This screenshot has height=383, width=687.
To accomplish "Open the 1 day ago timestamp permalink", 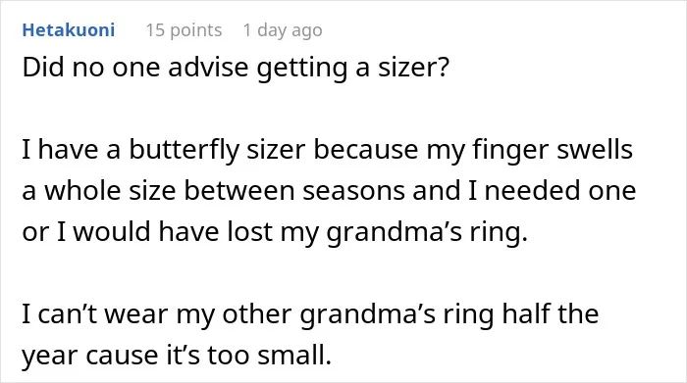I will coord(283,30).
